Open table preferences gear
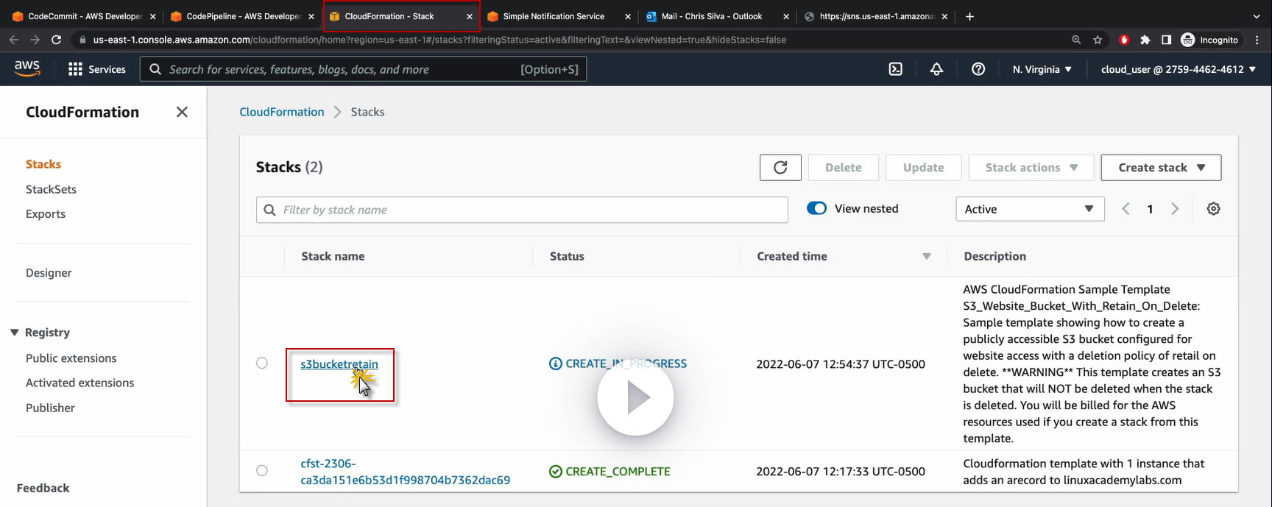 click(1213, 209)
